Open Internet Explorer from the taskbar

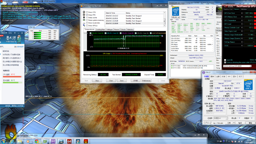click(x=12, y=141)
